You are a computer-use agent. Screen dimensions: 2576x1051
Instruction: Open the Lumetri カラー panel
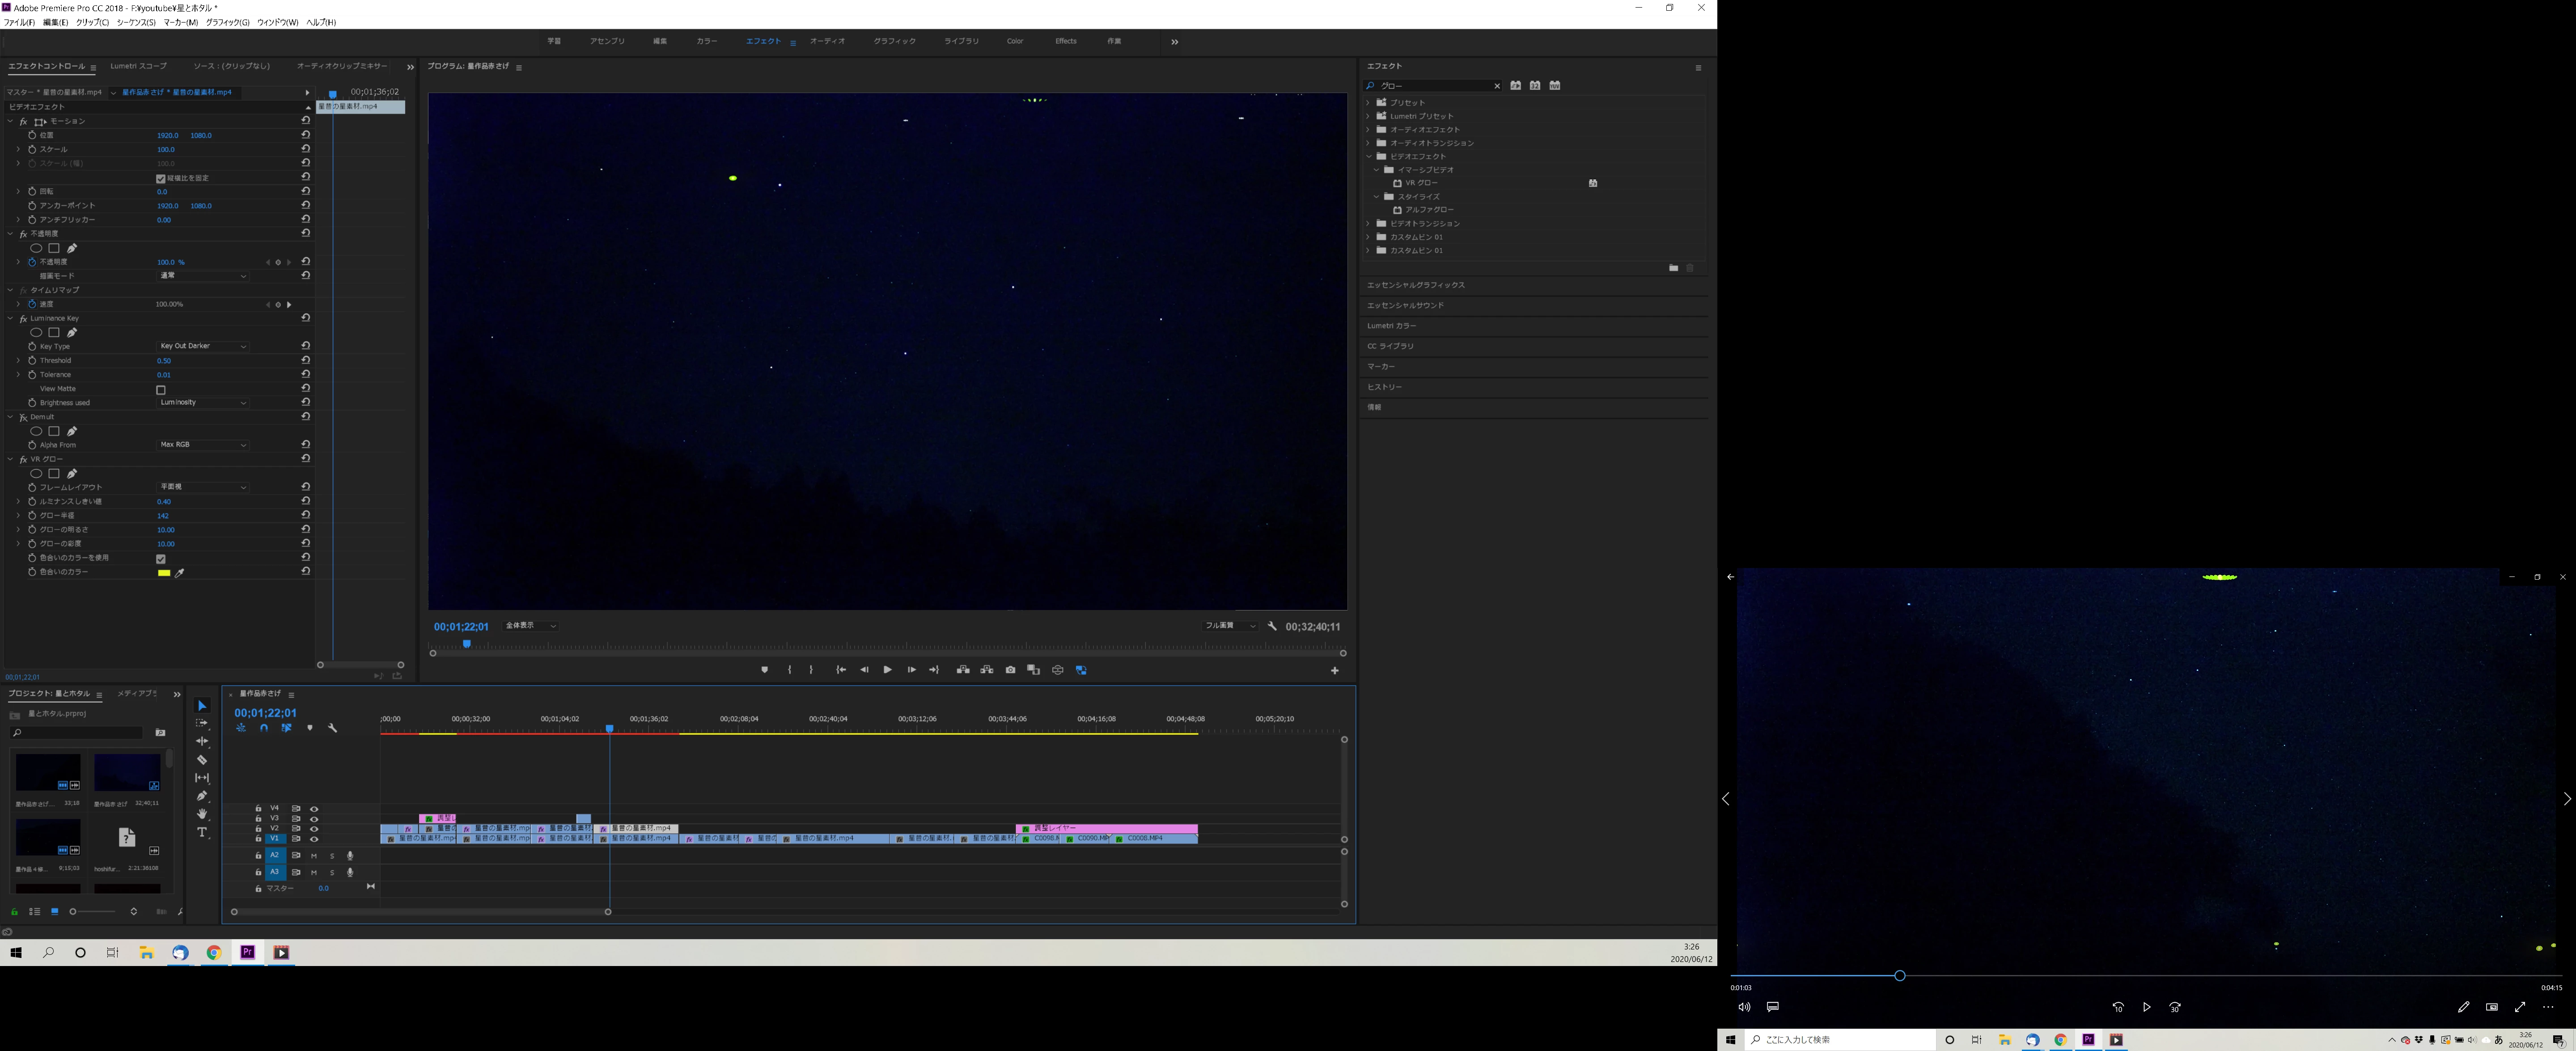(x=1392, y=326)
